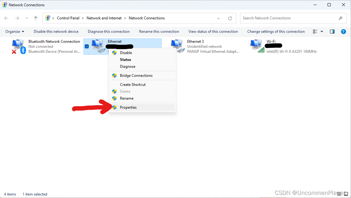Image resolution: width=351 pixels, height=198 pixels.
Task: Click the shield icon beside Rename
Action: click(114, 98)
